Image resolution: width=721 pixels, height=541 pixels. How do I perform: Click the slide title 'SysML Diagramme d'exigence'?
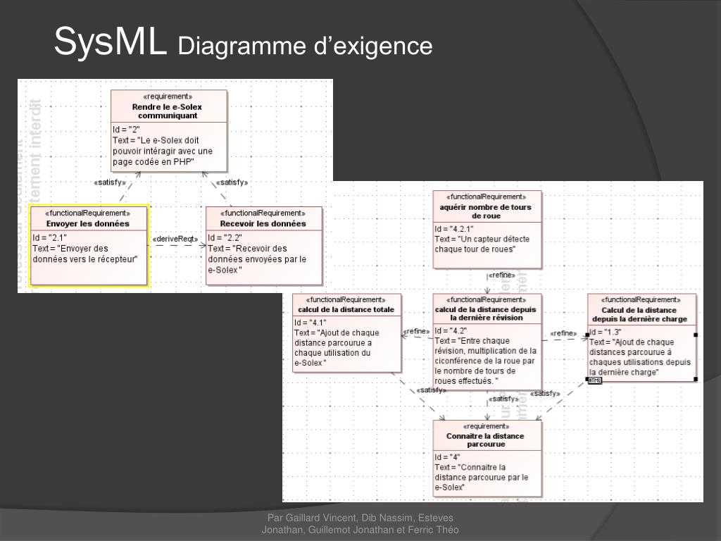point(243,42)
